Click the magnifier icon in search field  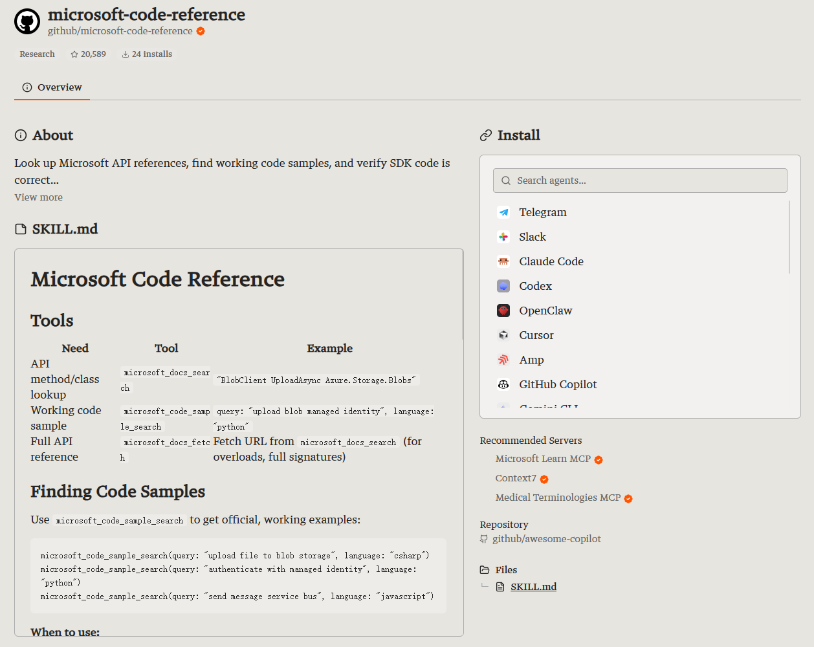click(506, 181)
